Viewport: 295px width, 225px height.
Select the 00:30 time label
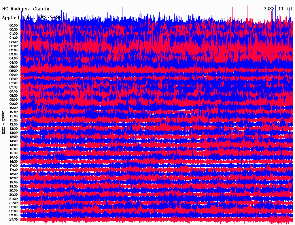13,30
